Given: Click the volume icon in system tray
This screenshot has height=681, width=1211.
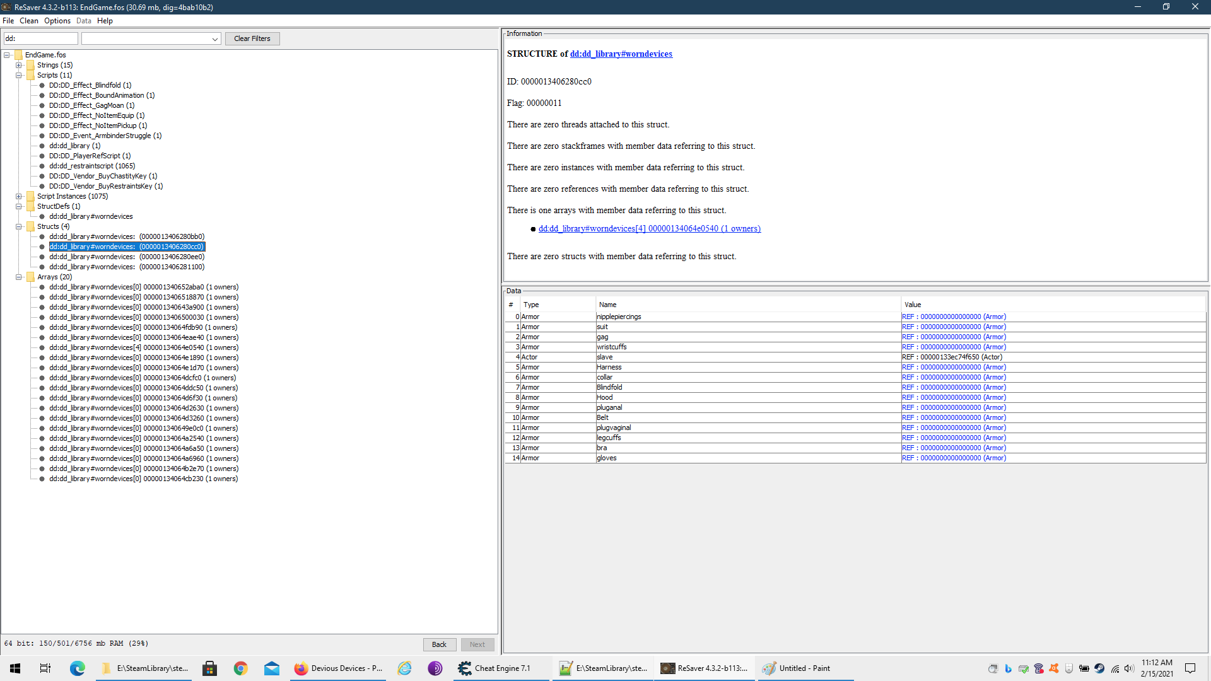Looking at the screenshot, I should (1129, 668).
